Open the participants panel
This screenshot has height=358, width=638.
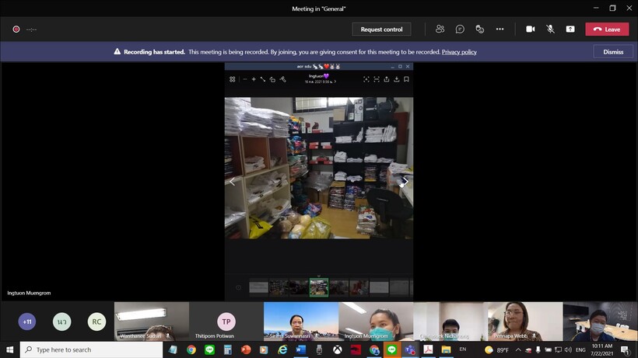(440, 29)
